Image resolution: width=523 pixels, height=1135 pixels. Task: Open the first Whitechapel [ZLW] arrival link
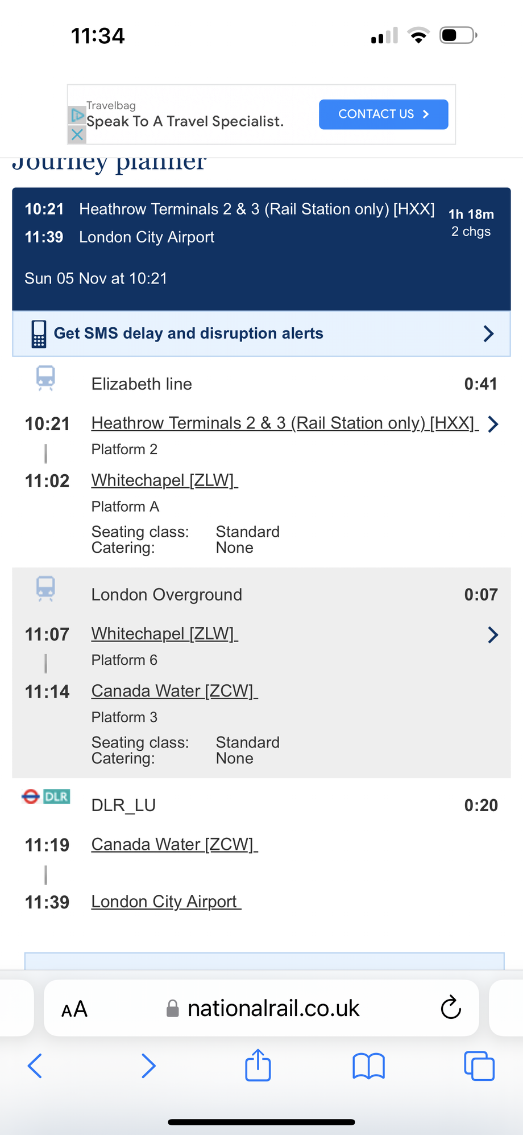(x=165, y=480)
